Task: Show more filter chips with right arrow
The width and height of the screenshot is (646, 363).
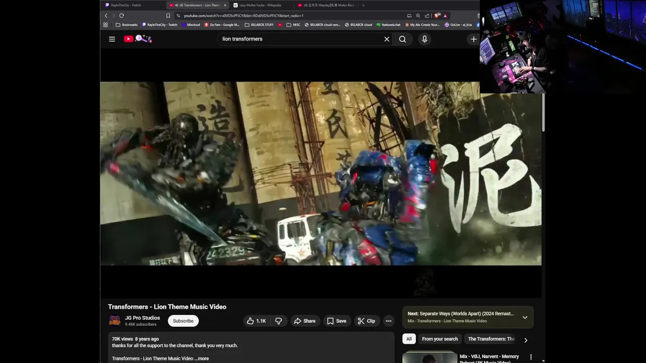Action: (525, 340)
